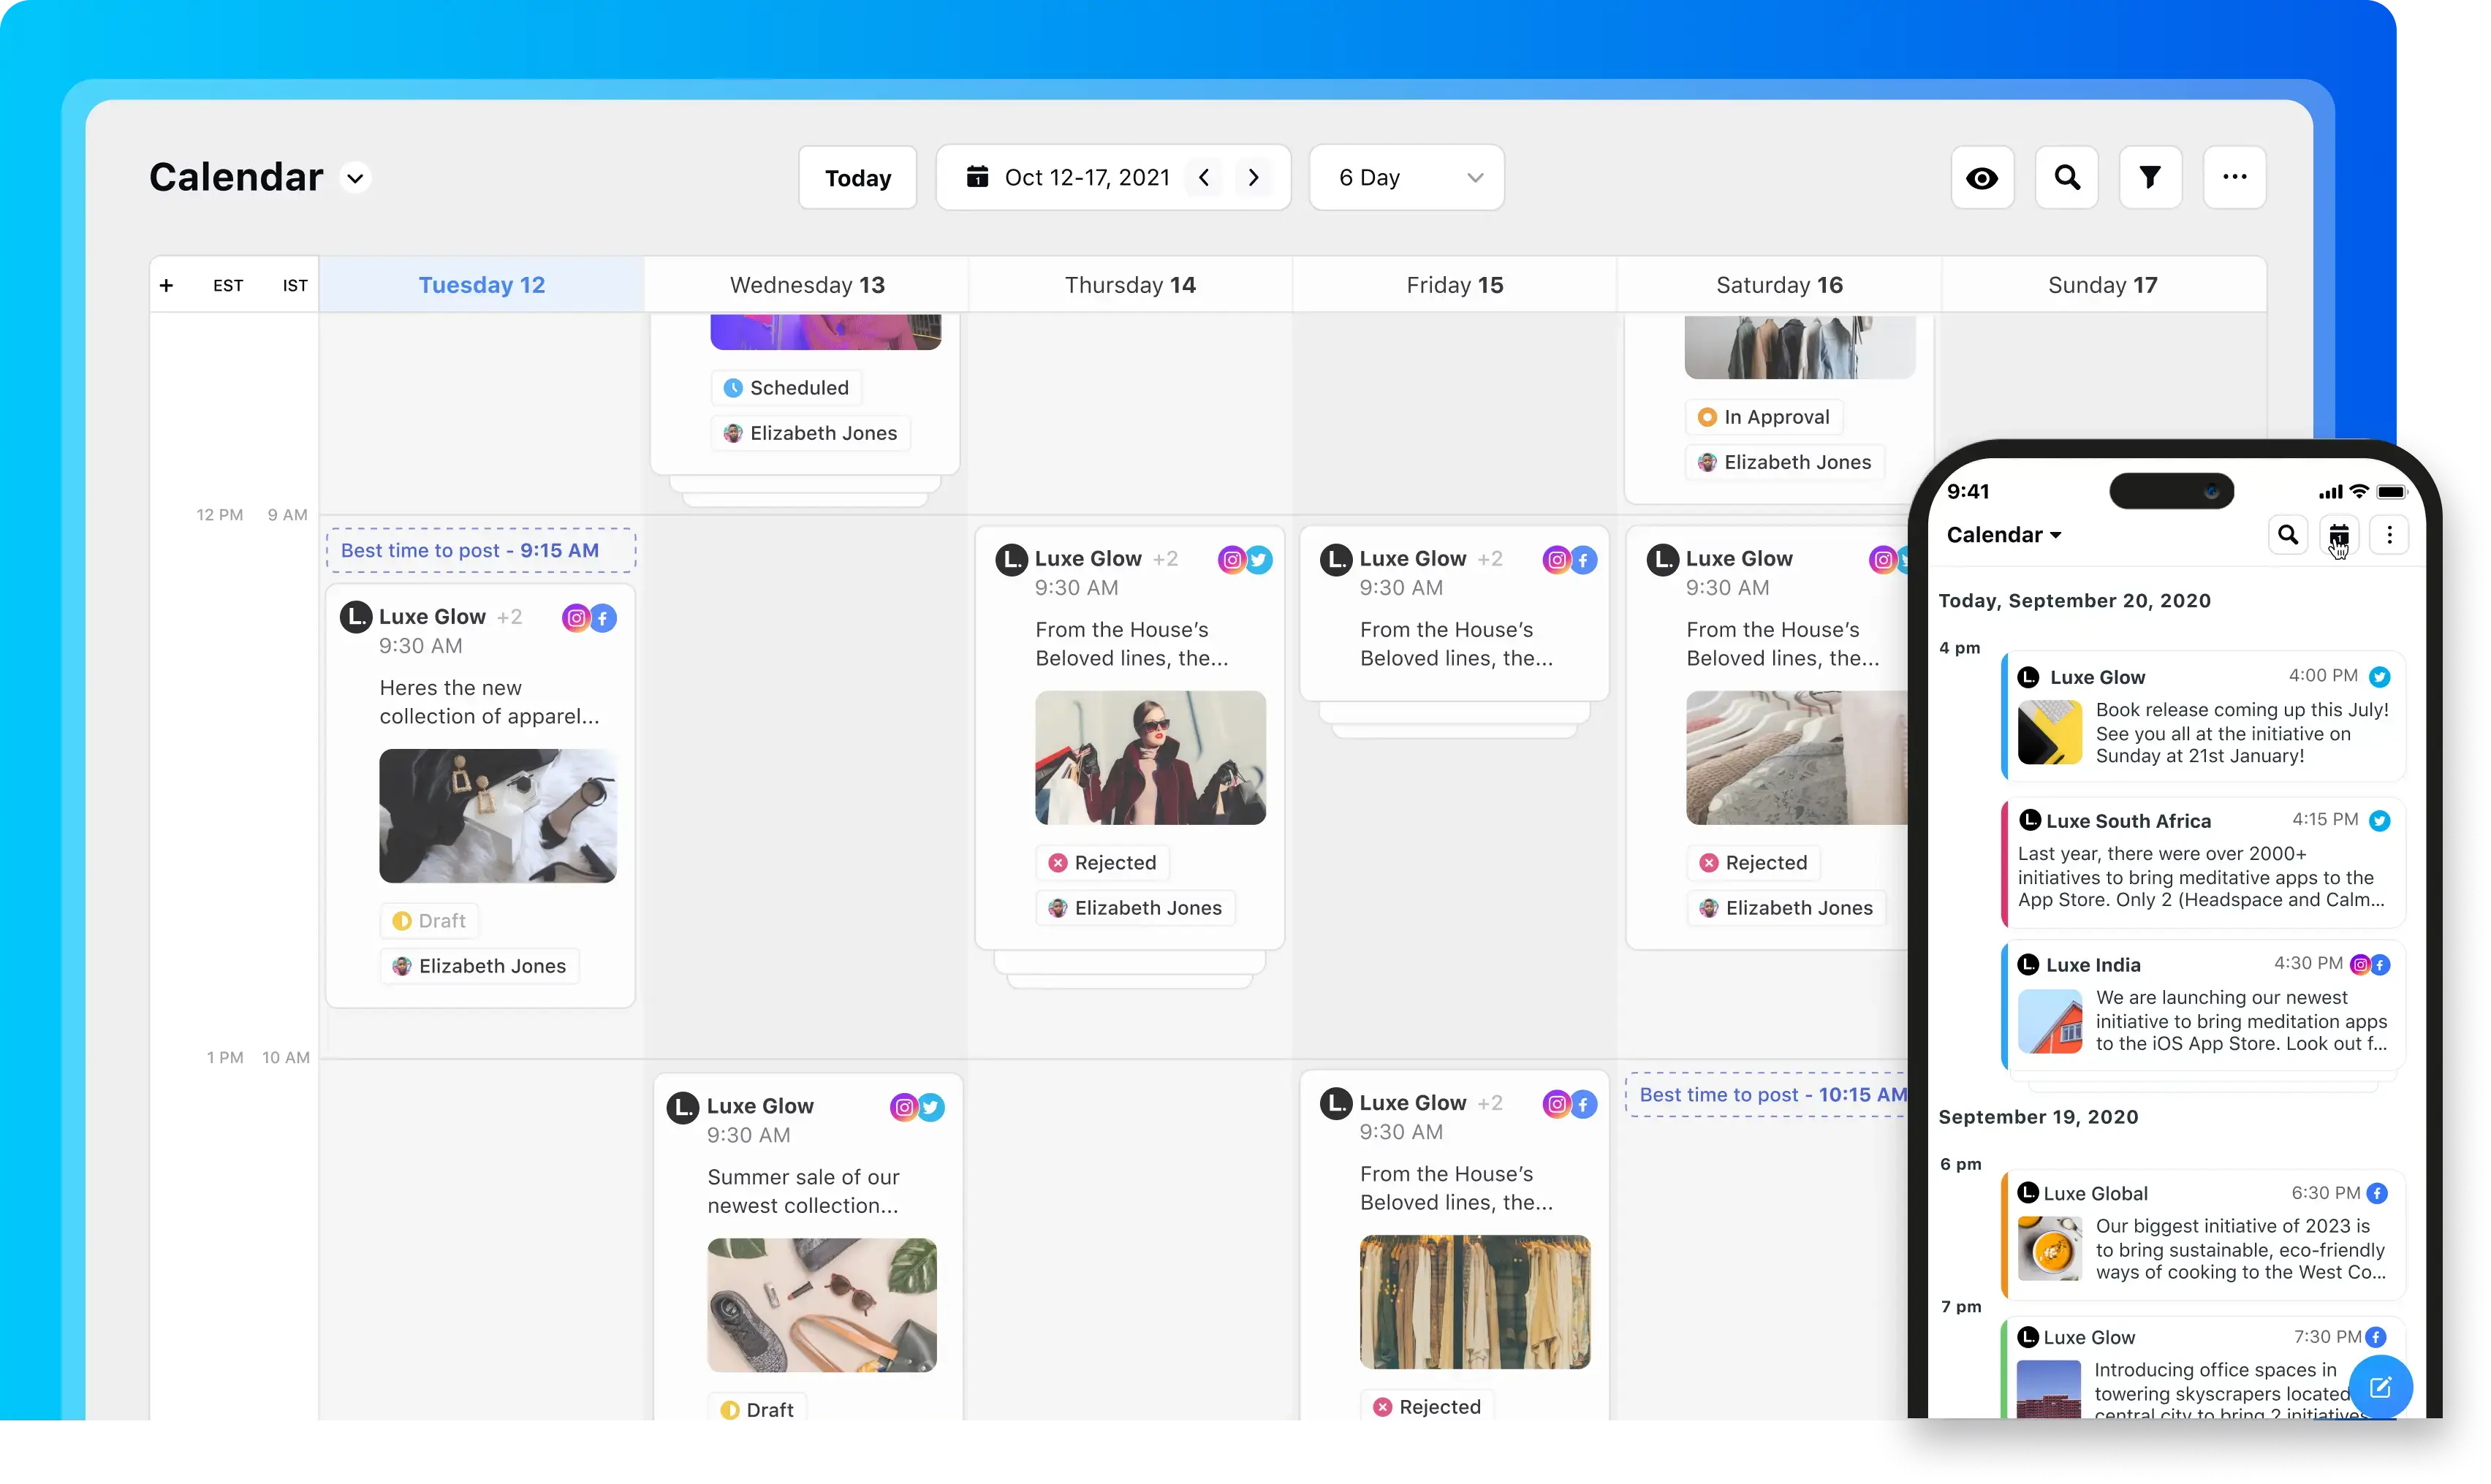This screenshot has width=2491, height=1484.
Task: Select Saturday 16 day column tab
Action: coord(1779,284)
